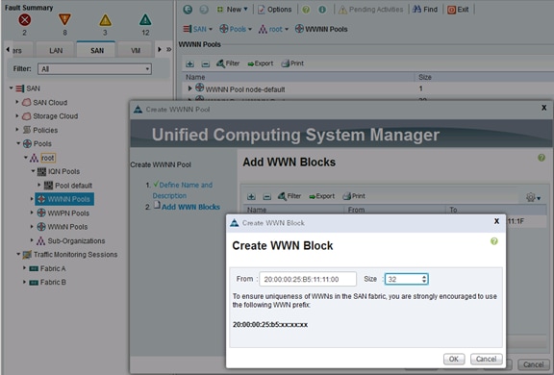The image size is (554, 375).
Task: Click the minus icon in WWNN Pools toolbar
Action: pyautogui.click(x=205, y=63)
